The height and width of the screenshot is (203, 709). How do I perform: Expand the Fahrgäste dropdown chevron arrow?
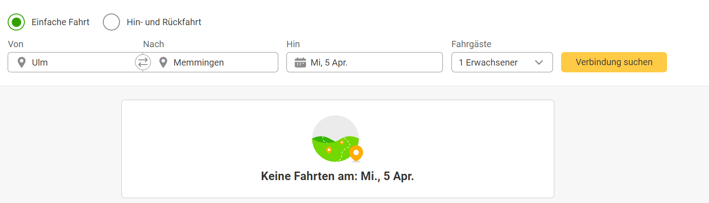click(539, 62)
